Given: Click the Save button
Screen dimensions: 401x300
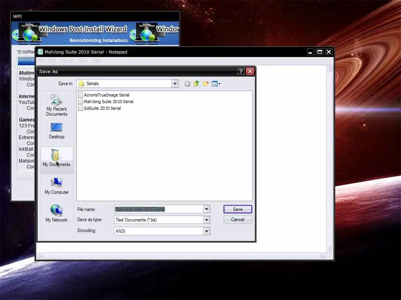Looking at the screenshot, I should (238, 209).
